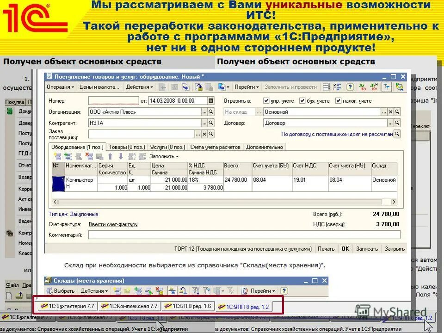Click the OK button

coord(345,249)
